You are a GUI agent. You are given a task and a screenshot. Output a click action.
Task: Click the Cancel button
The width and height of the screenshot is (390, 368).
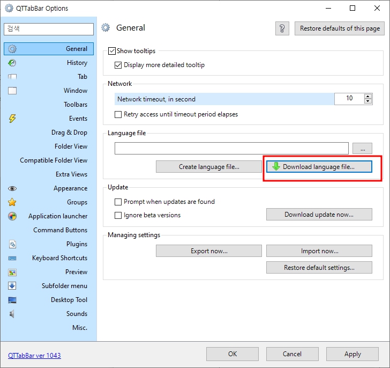click(292, 354)
